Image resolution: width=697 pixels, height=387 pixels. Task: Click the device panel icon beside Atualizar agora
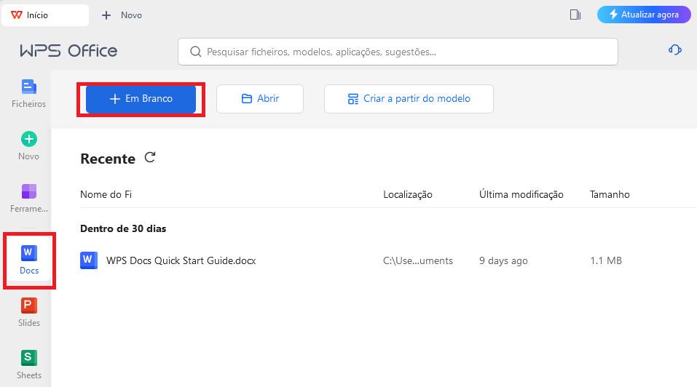point(575,15)
